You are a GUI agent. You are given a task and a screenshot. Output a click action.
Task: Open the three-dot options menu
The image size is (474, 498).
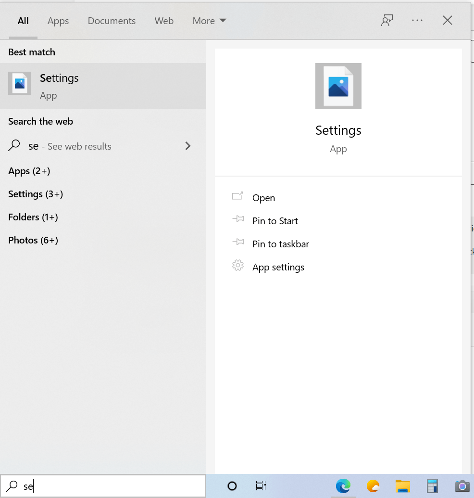417,20
